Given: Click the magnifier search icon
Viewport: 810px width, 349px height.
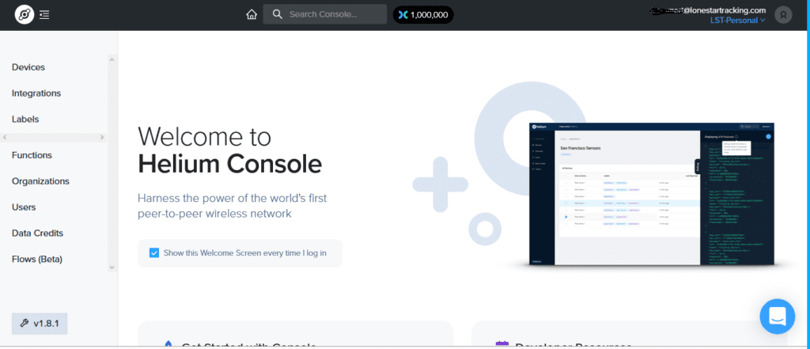Looking at the screenshot, I should click(x=277, y=14).
